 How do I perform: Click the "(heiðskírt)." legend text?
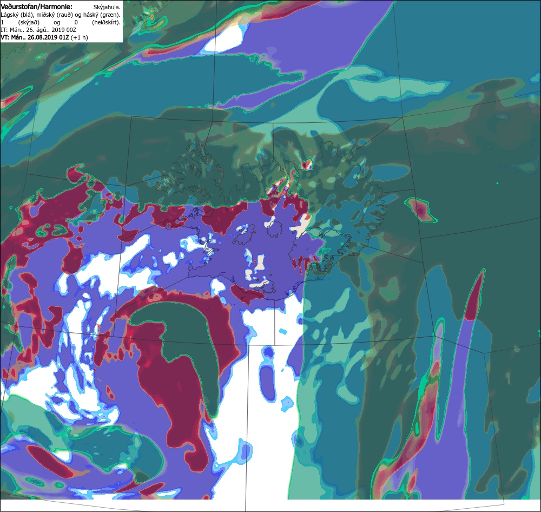pos(106,22)
